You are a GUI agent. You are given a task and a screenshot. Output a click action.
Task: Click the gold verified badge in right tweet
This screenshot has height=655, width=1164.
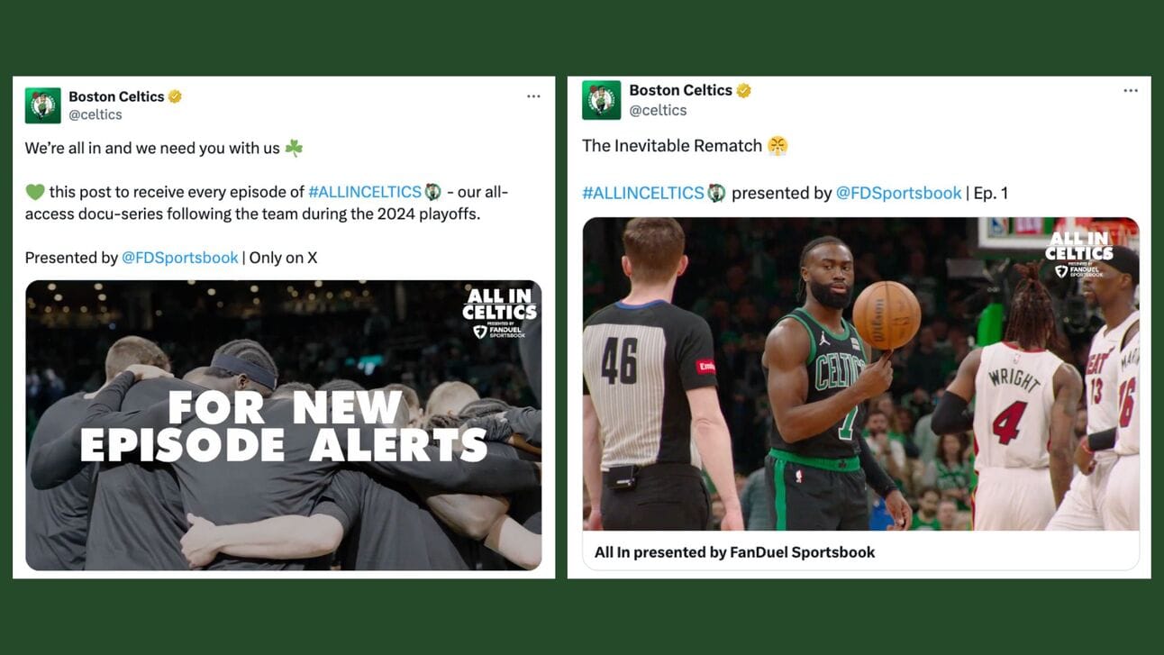pyautogui.click(x=744, y=90)
